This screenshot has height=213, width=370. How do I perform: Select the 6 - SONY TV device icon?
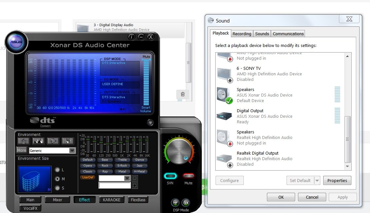click(x=224, y=75)
